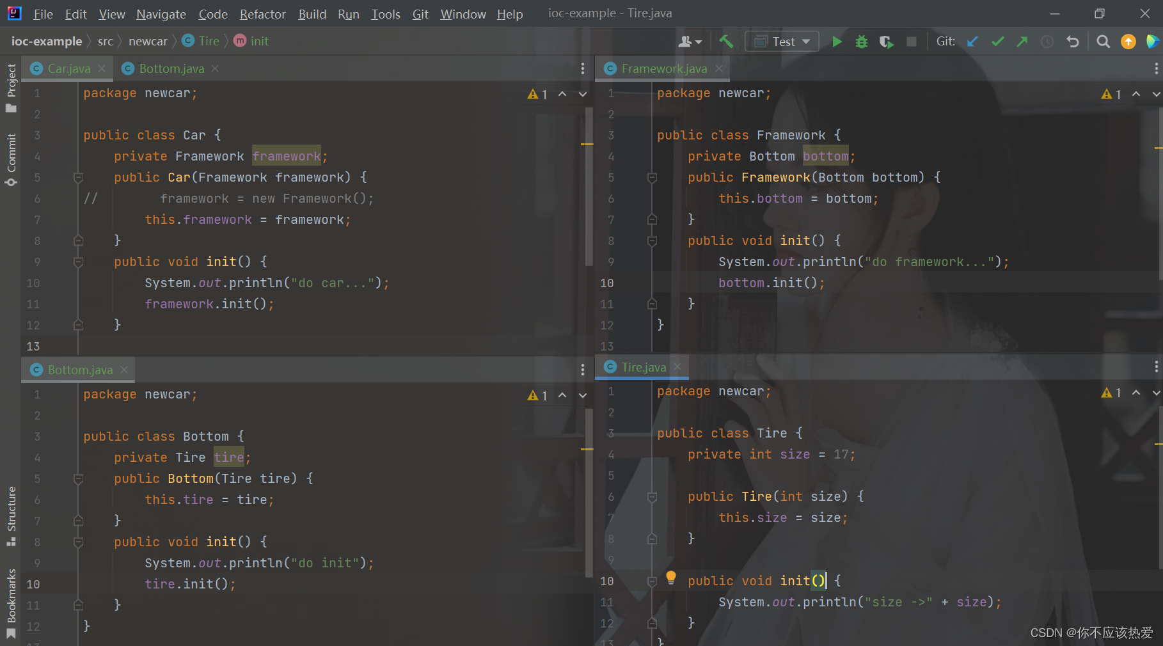Open the Tools menu
The width and height of the screenshot is (1163, 646).
pos(386,14)
